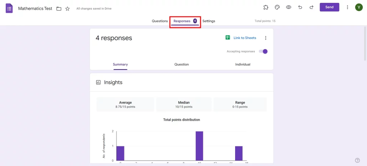Open the Settings tab
Screen dimensions: 367x166
tap(209, 21)
